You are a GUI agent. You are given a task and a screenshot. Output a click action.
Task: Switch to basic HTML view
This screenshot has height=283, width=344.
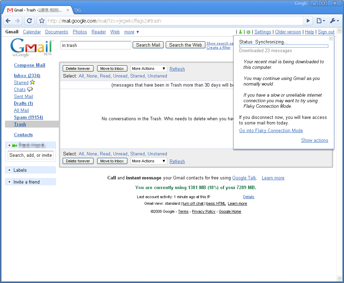(216, 203)
